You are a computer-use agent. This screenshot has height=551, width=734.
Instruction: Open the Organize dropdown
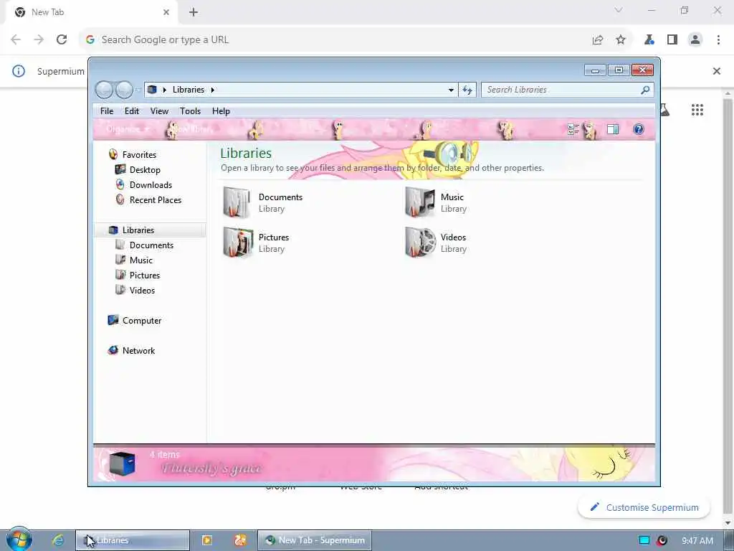click(127, 129)
